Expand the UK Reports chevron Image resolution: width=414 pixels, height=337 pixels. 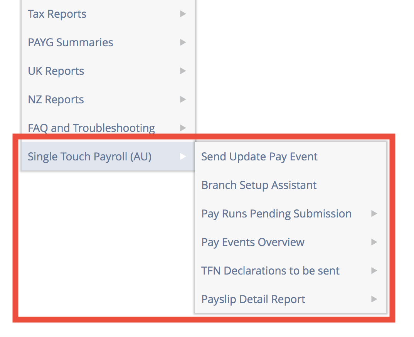[183, 71]
